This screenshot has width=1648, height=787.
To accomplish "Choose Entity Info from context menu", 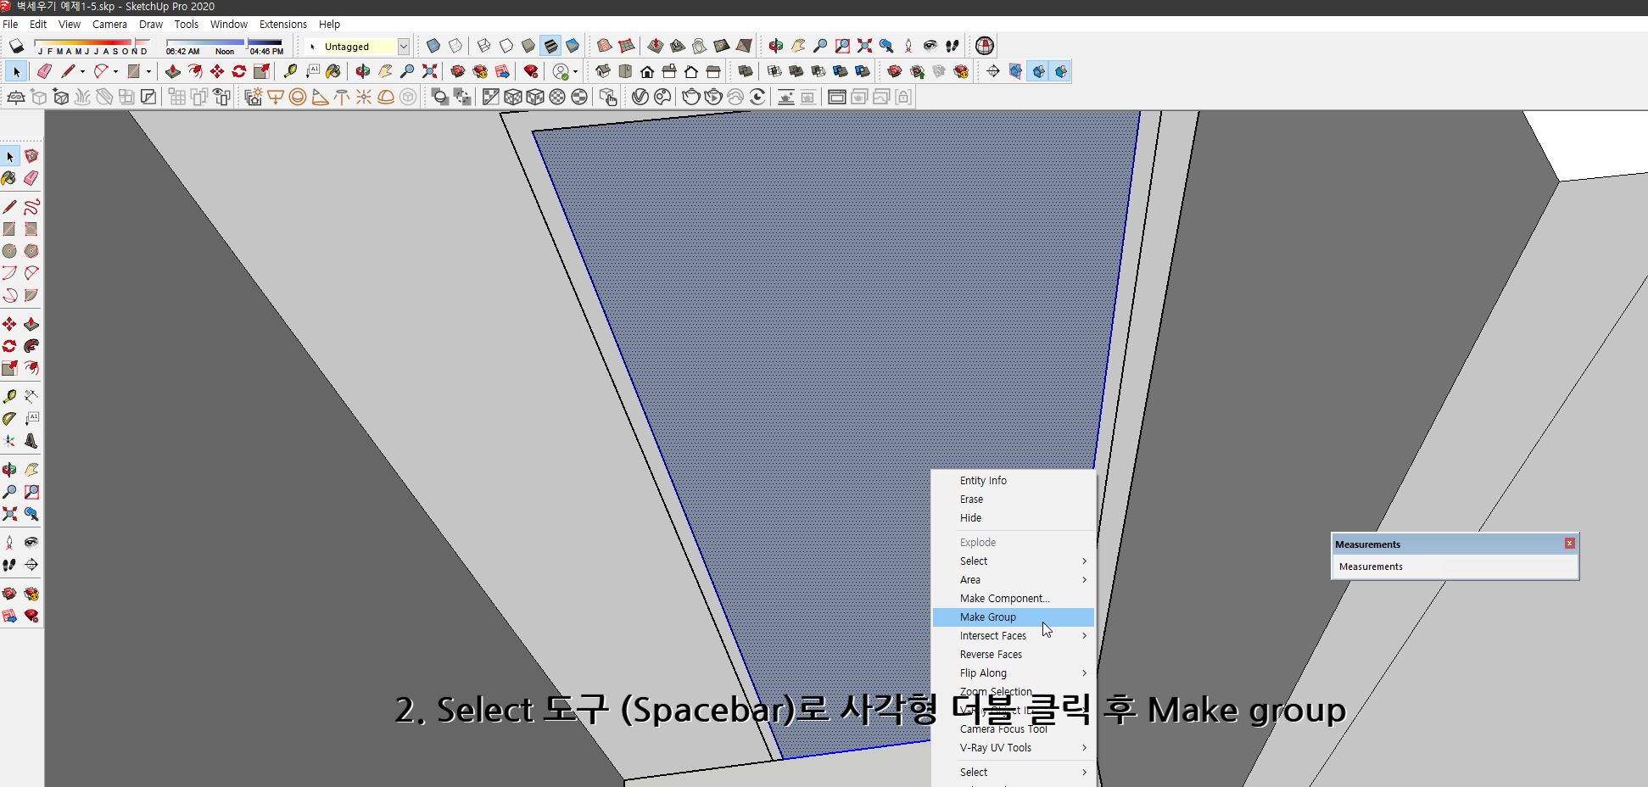I will click(x=1014, y=481).
